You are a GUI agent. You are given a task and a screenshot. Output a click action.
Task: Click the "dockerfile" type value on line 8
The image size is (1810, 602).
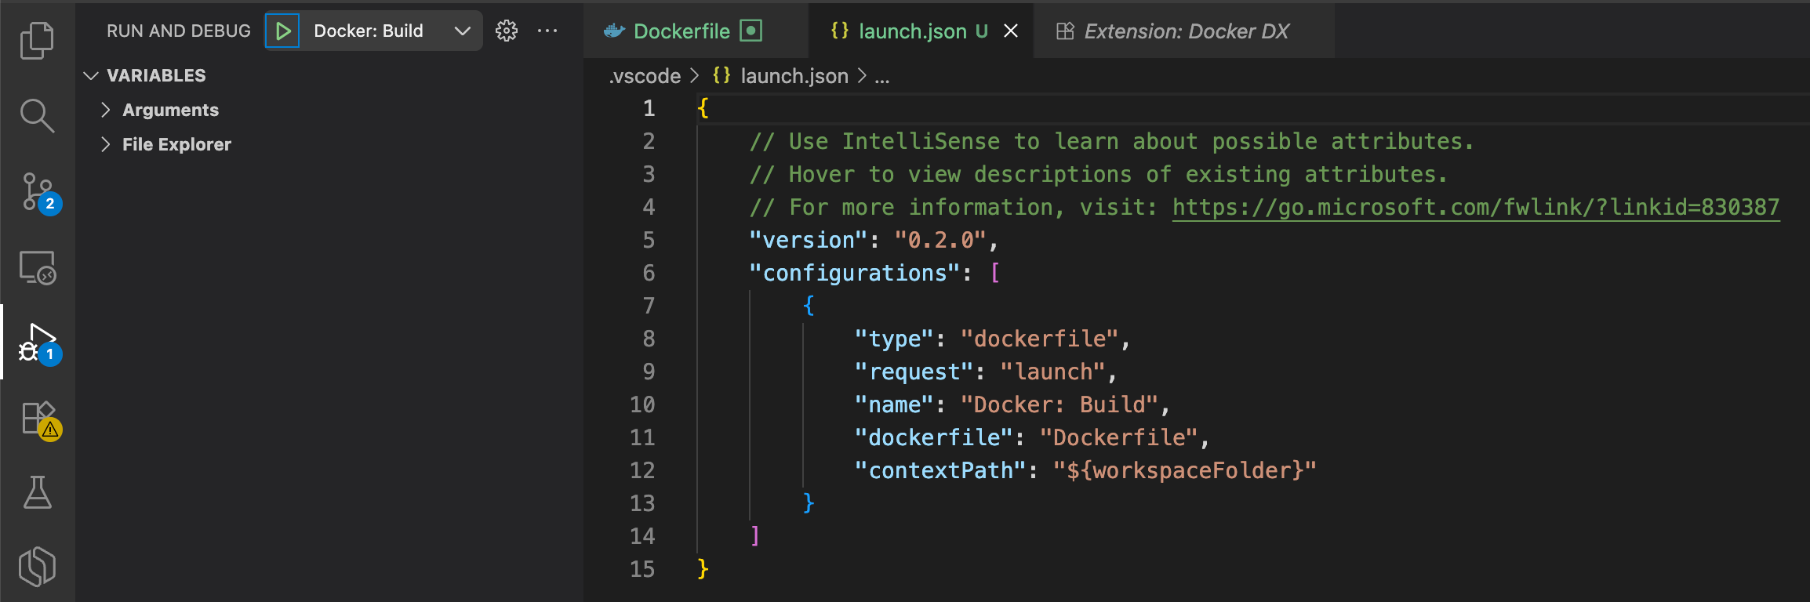[x=1039, y=339]
